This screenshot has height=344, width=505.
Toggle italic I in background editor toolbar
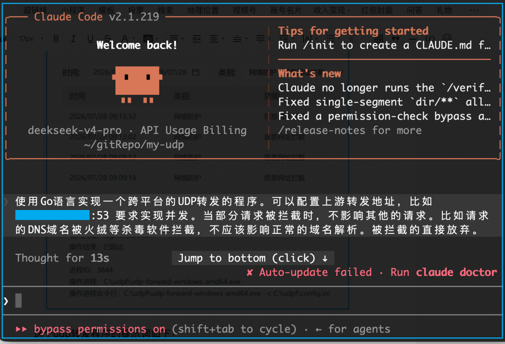(x=73, y=39)
